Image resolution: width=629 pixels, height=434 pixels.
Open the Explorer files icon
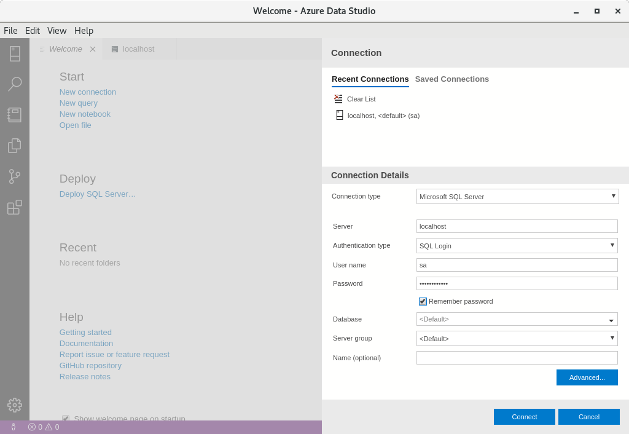point(15,145)
